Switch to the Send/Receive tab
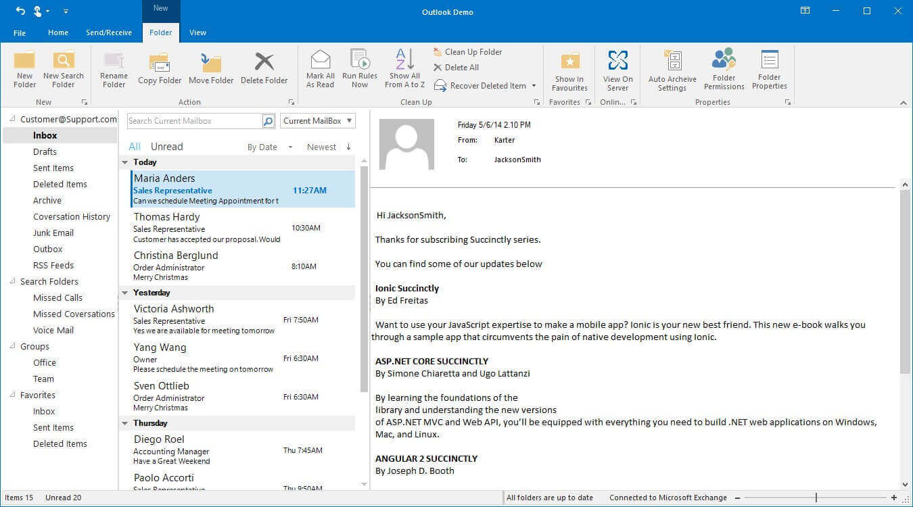The image size is (913, 507). 109,32
